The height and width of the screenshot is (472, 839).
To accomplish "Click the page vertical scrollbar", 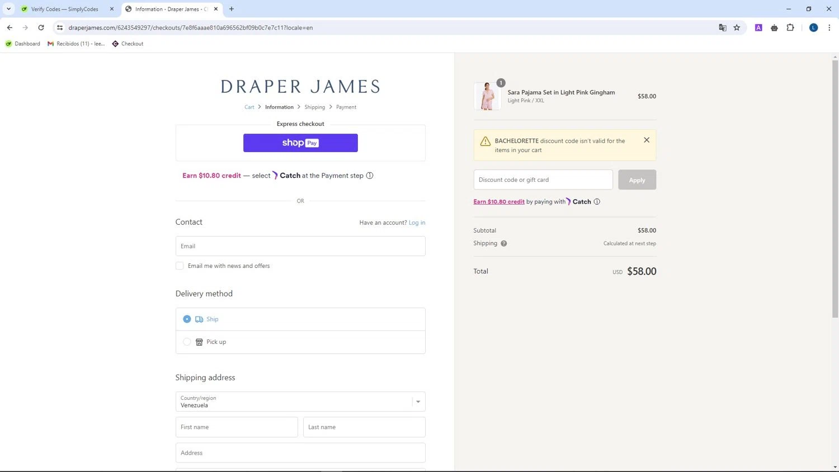I will 835,189.
